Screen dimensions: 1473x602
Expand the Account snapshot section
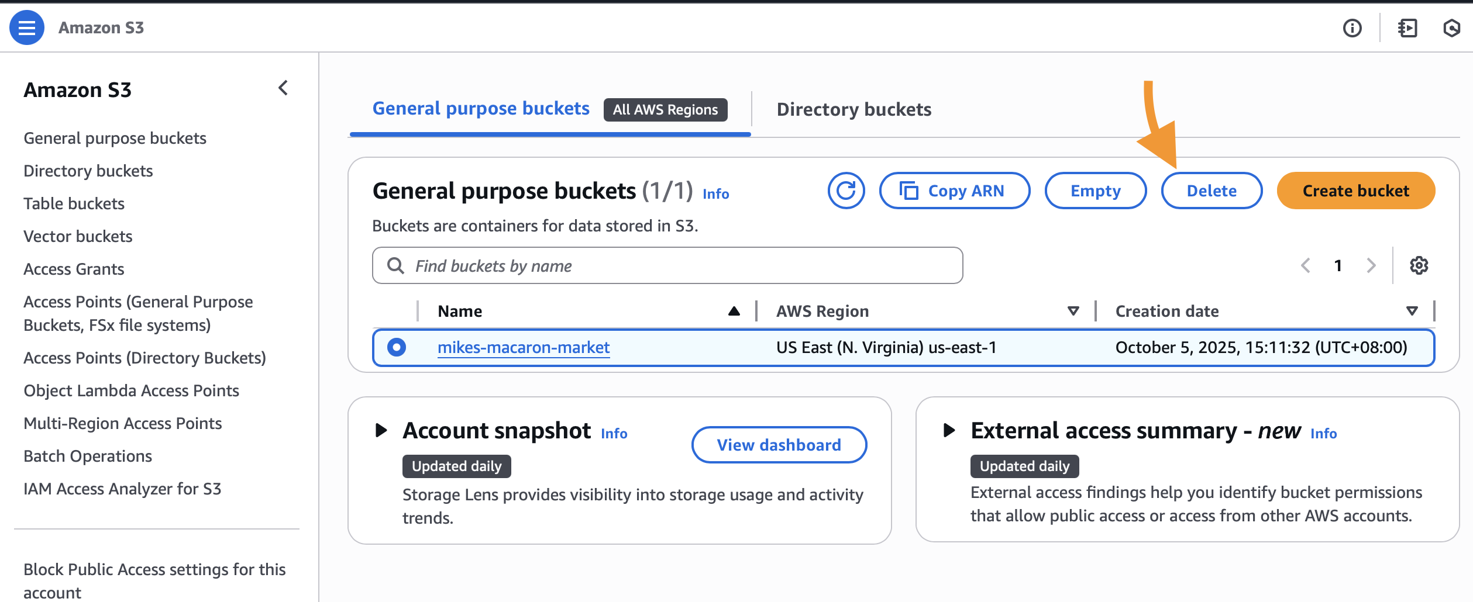(381, 431)
